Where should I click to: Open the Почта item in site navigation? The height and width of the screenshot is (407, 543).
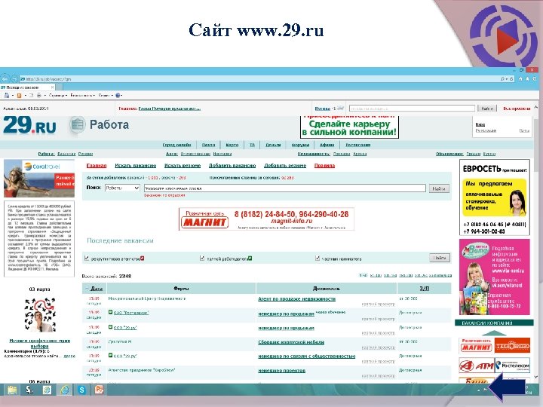[x=208, y=145]
